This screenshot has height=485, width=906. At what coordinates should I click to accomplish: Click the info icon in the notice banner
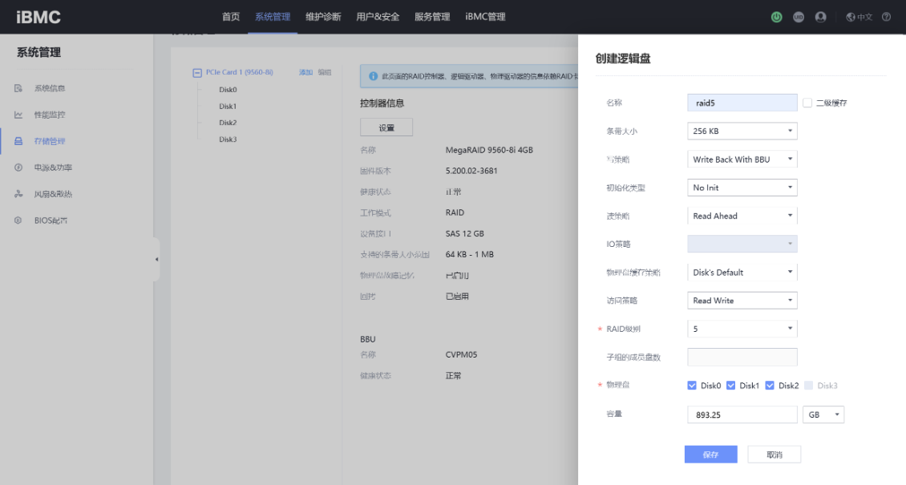pos(374,76)
